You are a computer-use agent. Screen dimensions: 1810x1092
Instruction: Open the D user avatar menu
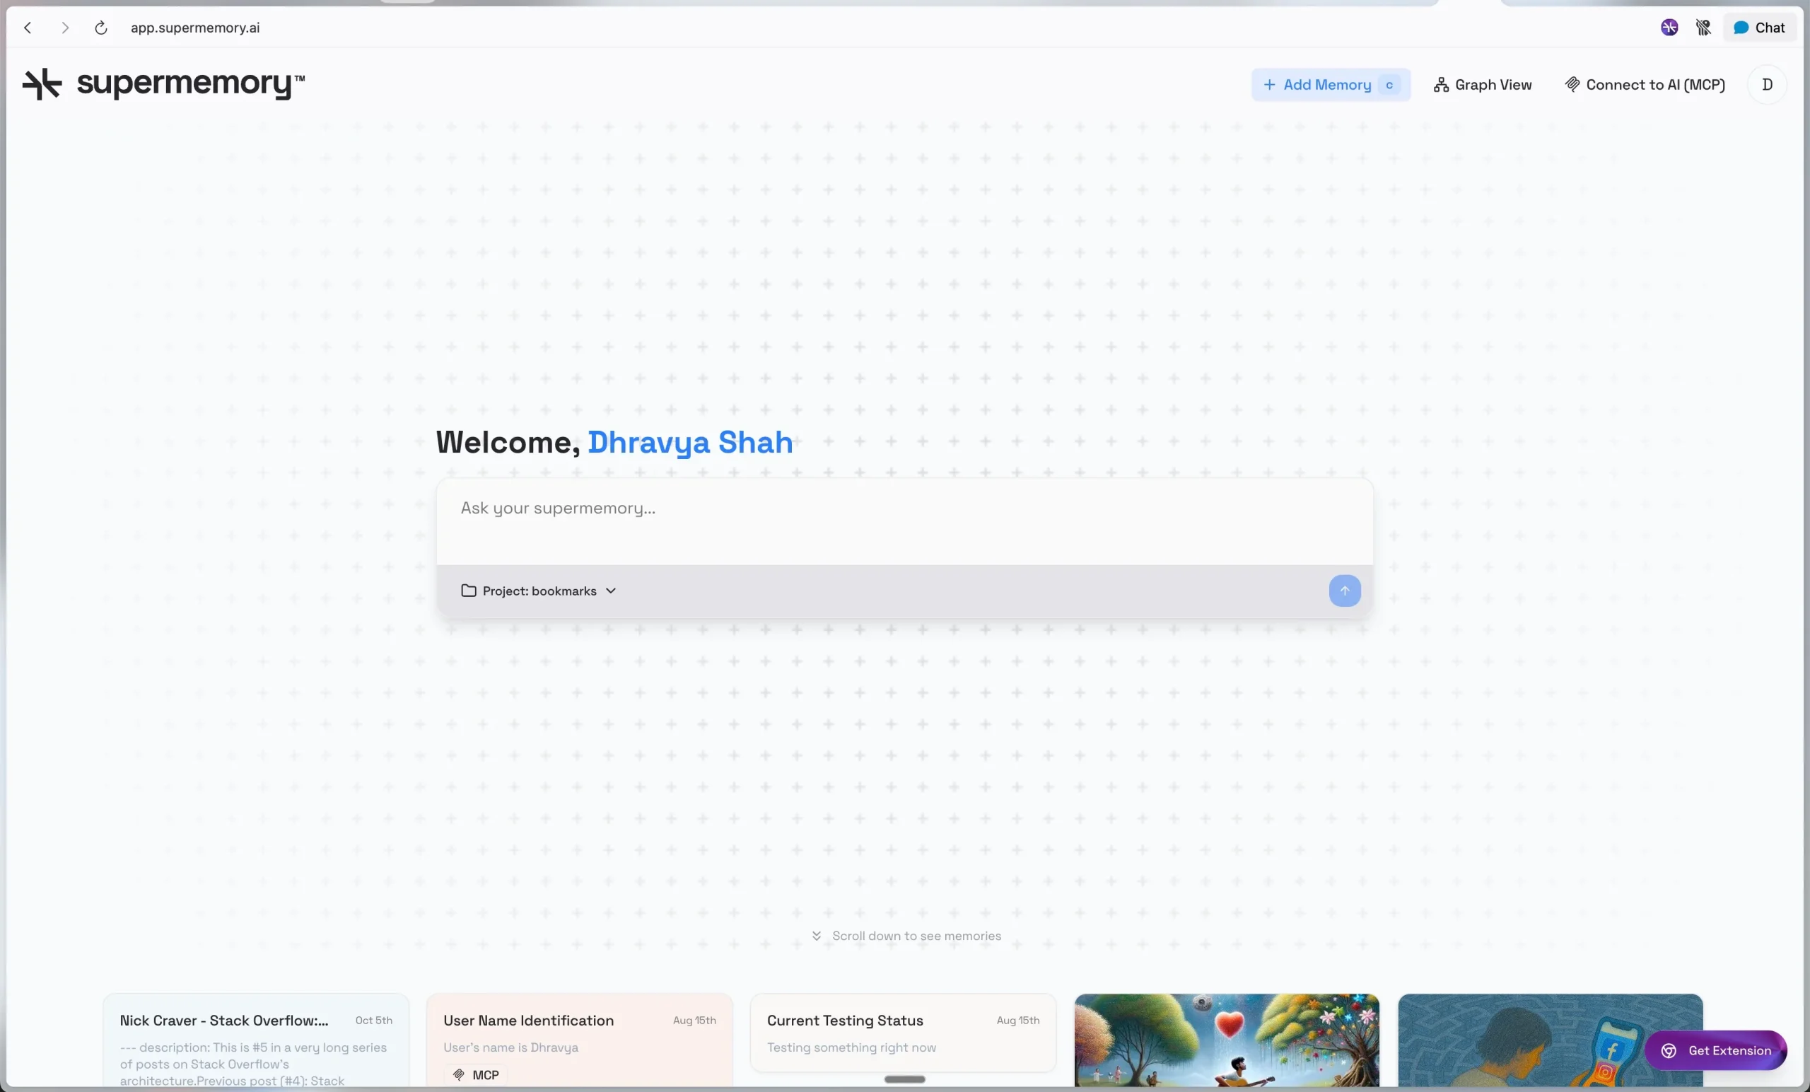coord(1767,84)
